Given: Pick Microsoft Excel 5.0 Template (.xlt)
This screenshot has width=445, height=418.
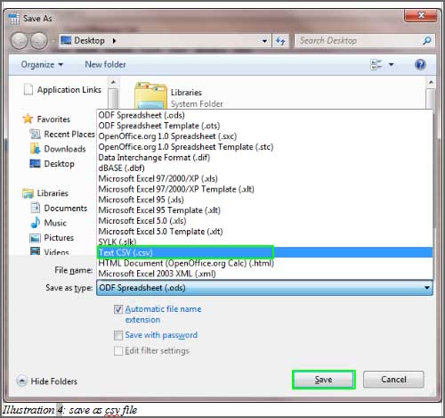Looking at the screenshot, I should pos(264,232).
